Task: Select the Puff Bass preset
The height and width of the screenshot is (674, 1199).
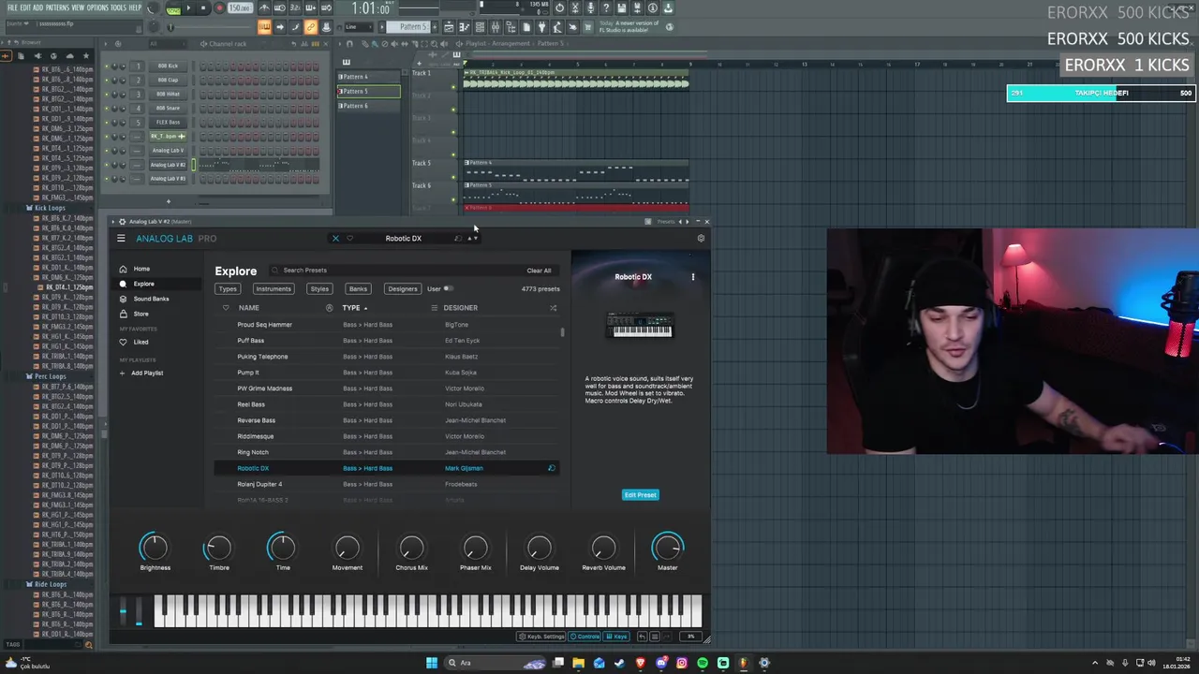Action: point(386,341)
